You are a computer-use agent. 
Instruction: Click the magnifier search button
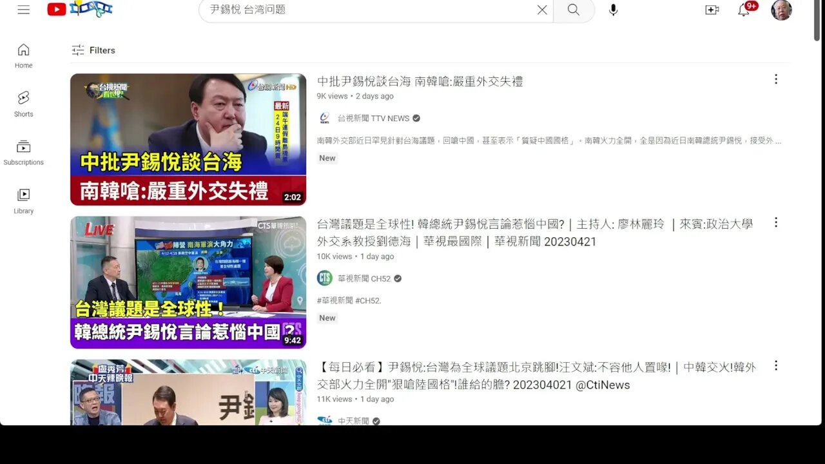click(x=574, y=10)
